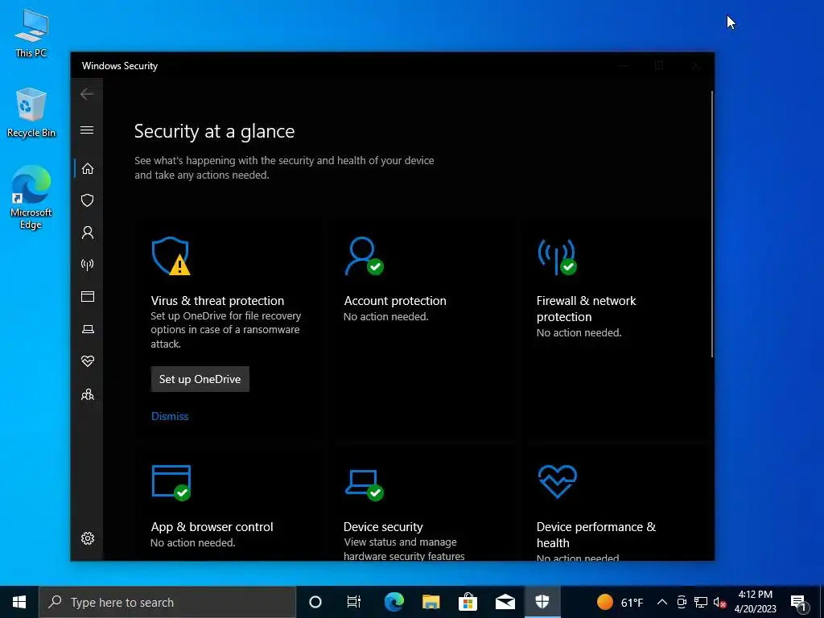This screenshot has width=824, height=618.
Task: Open Settings gear in sidebar
Action: click(87, 538)
